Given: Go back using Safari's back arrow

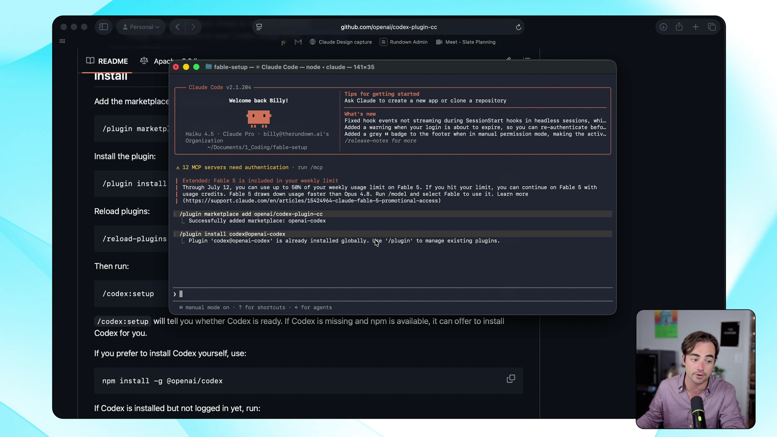Looking at the screenshot, I should coord(178,27).
